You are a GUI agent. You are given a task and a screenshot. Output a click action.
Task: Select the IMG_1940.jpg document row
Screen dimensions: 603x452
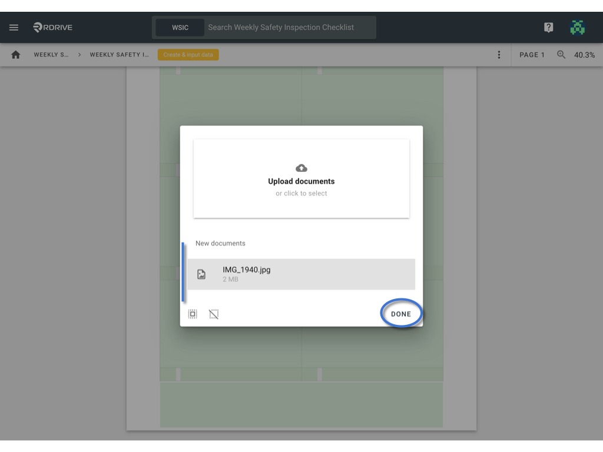click(301, 274)
